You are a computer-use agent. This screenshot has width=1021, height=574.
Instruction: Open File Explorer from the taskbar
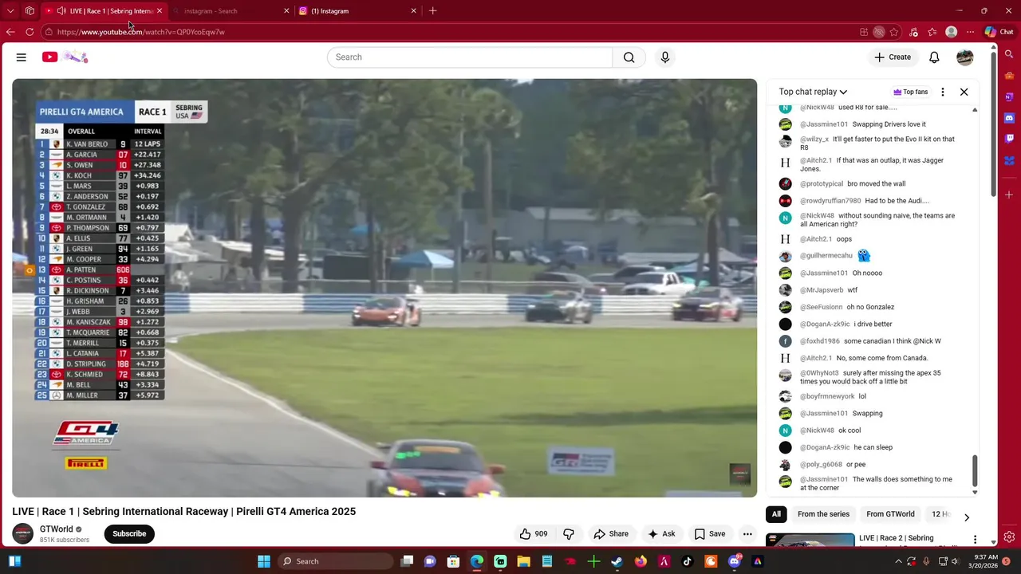pos(523,561)
